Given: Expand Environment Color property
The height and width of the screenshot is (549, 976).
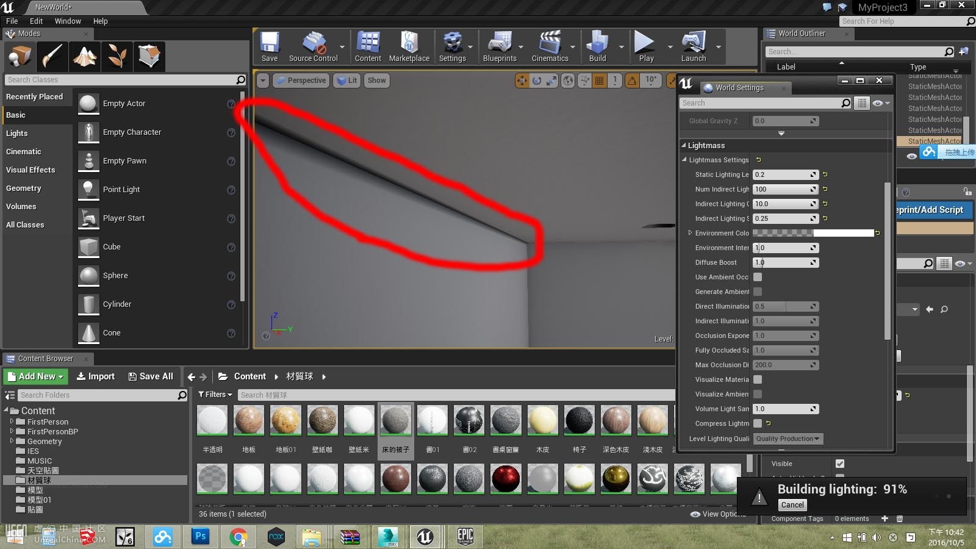Looking at the screenshot, I should click(x=690, y=233).
